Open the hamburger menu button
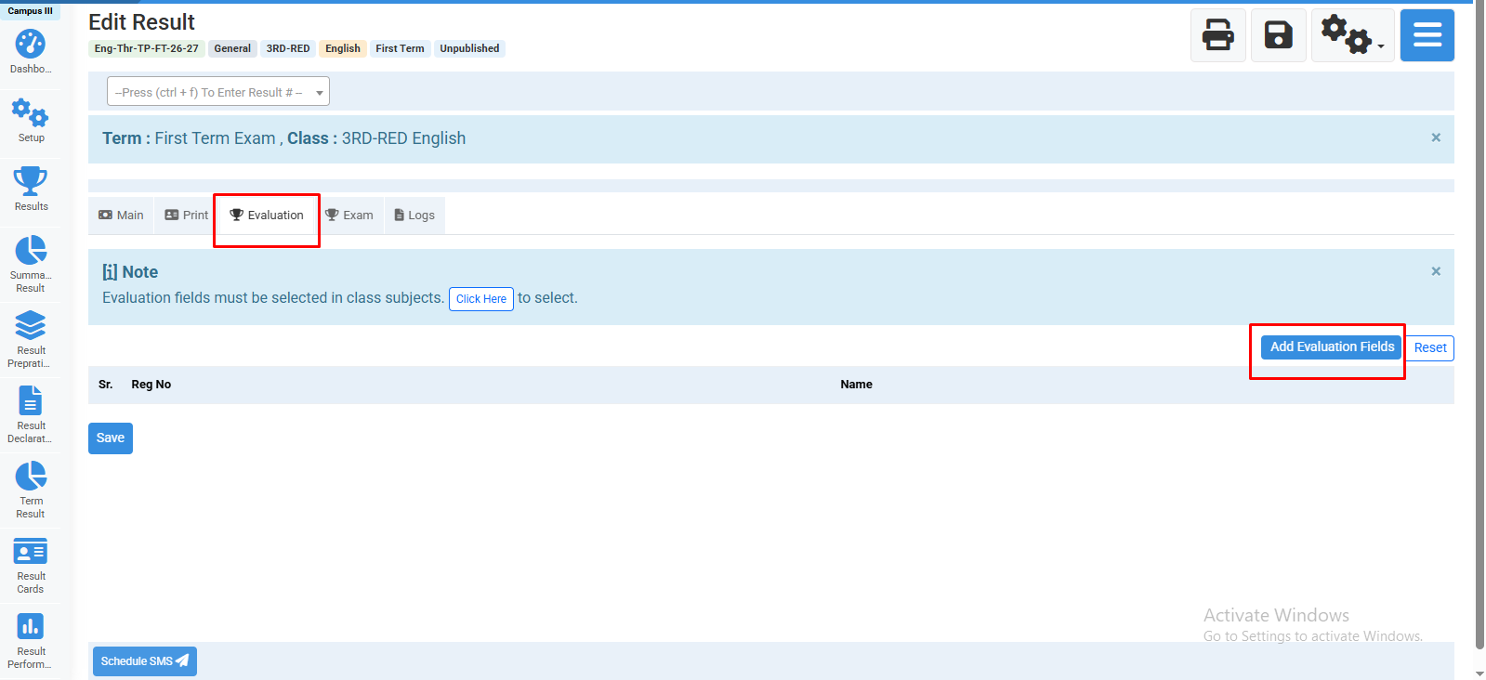This screenshot has width=1486, height=680. 1427,35
